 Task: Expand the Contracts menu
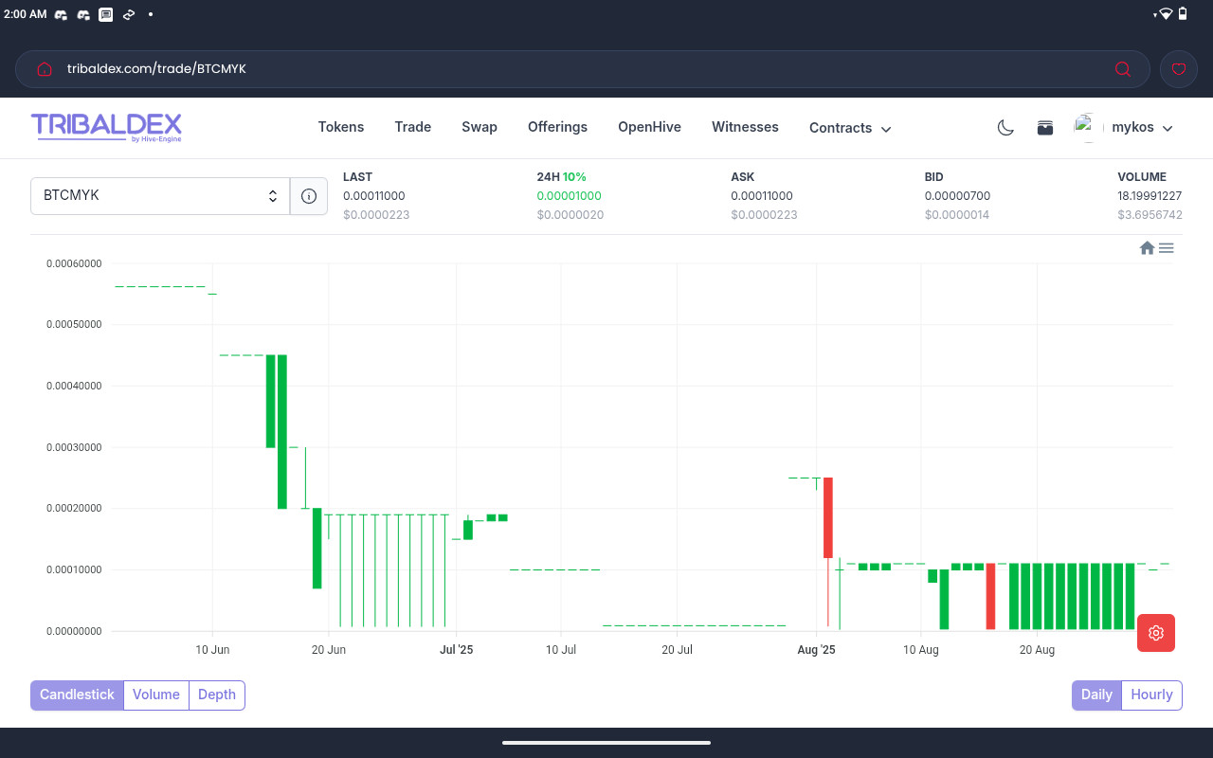click(x=849, y=128)
